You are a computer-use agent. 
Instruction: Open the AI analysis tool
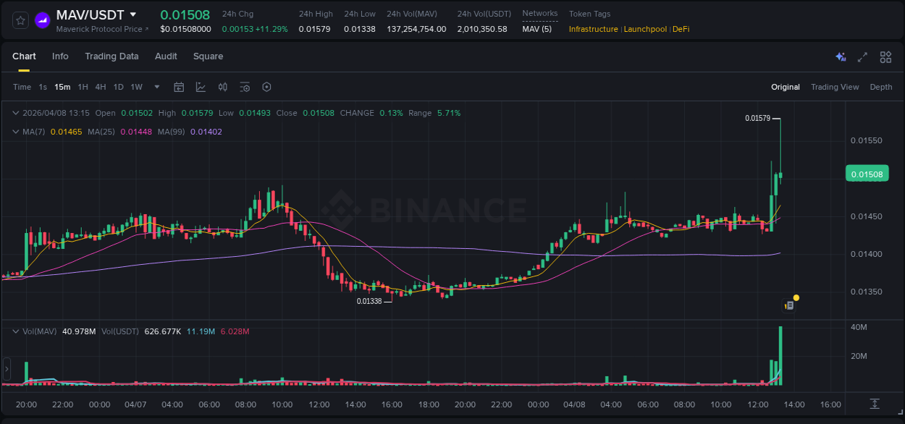[841, 56]
